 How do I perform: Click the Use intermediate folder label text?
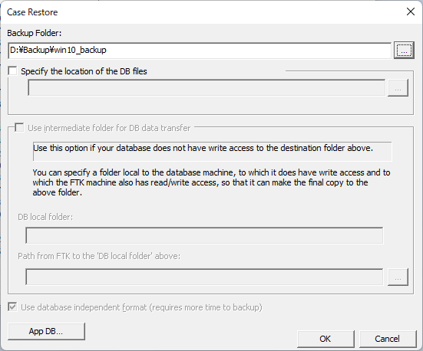pyautogui.click(x=109, y=128)
